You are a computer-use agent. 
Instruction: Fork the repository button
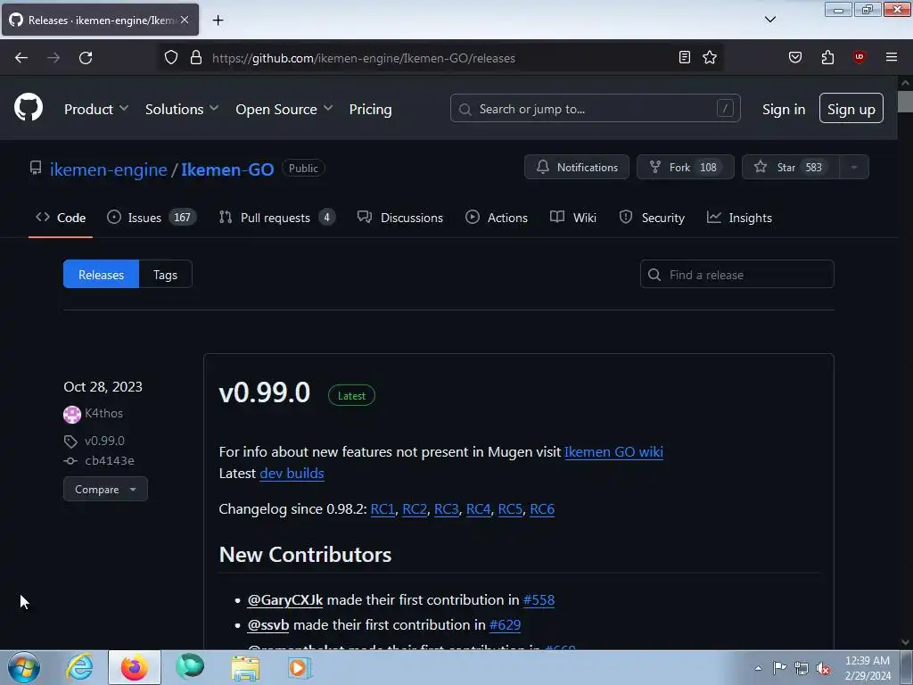pyautogui.click(x=686, y=167)
